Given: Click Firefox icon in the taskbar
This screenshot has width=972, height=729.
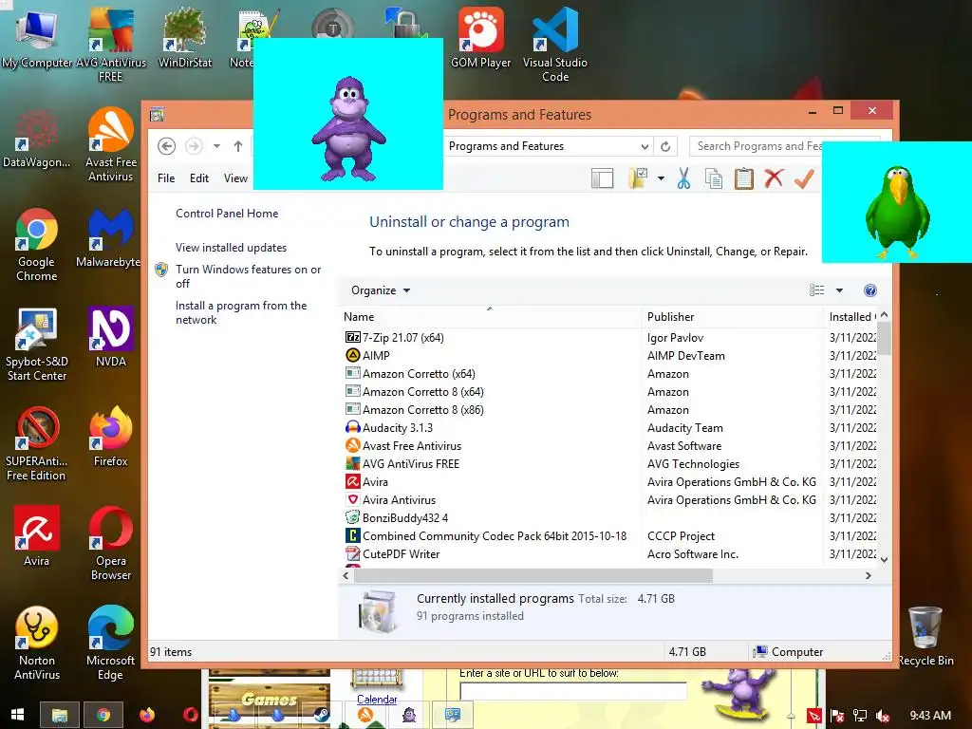Looking at the screenshot, I should click(x=147, y=715).
